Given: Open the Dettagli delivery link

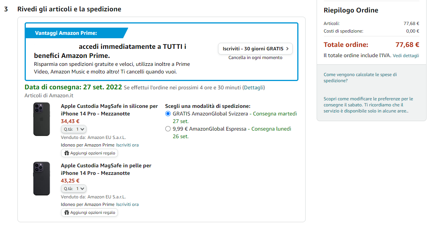Looking at the screenshot, I should (x=254, y=88).
